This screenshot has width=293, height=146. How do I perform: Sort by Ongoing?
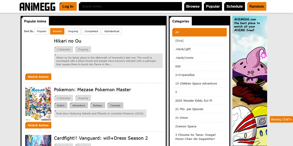[73, 31]
